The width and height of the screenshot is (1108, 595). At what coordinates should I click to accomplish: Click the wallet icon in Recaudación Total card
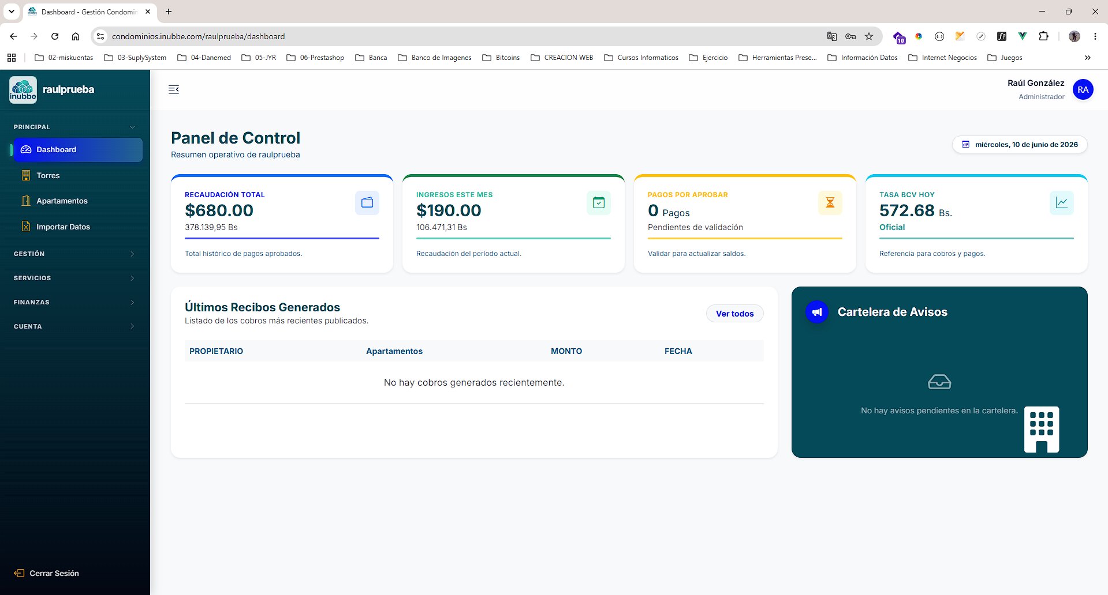pyautogui.click(x=367, y=203)
